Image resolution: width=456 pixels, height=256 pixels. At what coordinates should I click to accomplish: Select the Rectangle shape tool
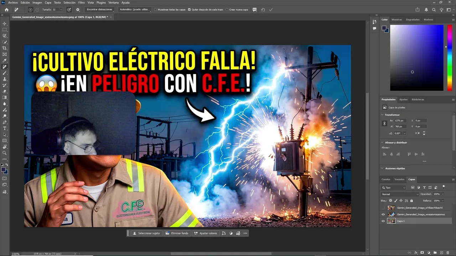coord(5,140)
